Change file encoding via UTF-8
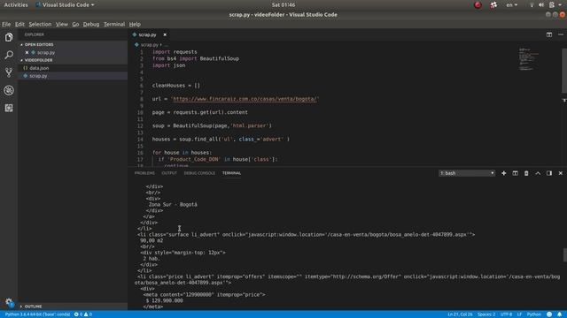The image size is (567, 318). point(506,314)
